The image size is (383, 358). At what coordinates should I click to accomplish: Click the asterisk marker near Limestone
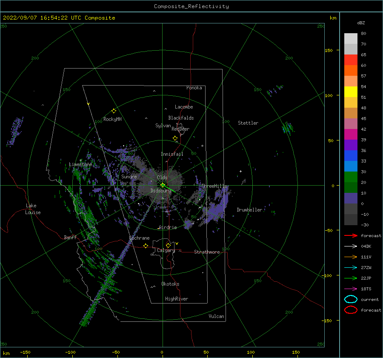[x=80, y=161]
